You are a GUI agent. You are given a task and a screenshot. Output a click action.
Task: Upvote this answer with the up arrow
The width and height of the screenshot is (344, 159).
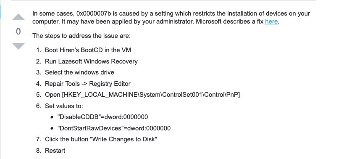(18, 17)
